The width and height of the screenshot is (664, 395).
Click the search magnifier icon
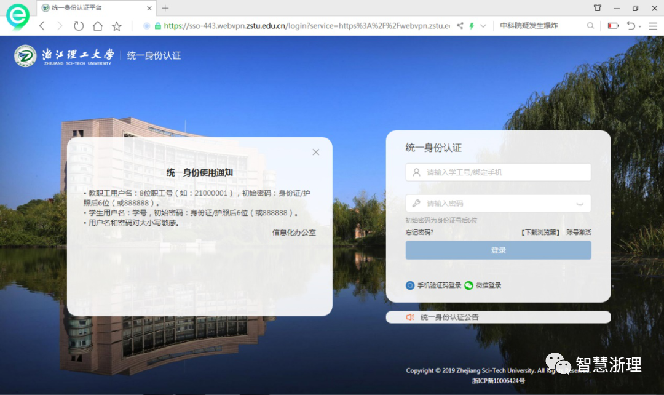(590, 26)
